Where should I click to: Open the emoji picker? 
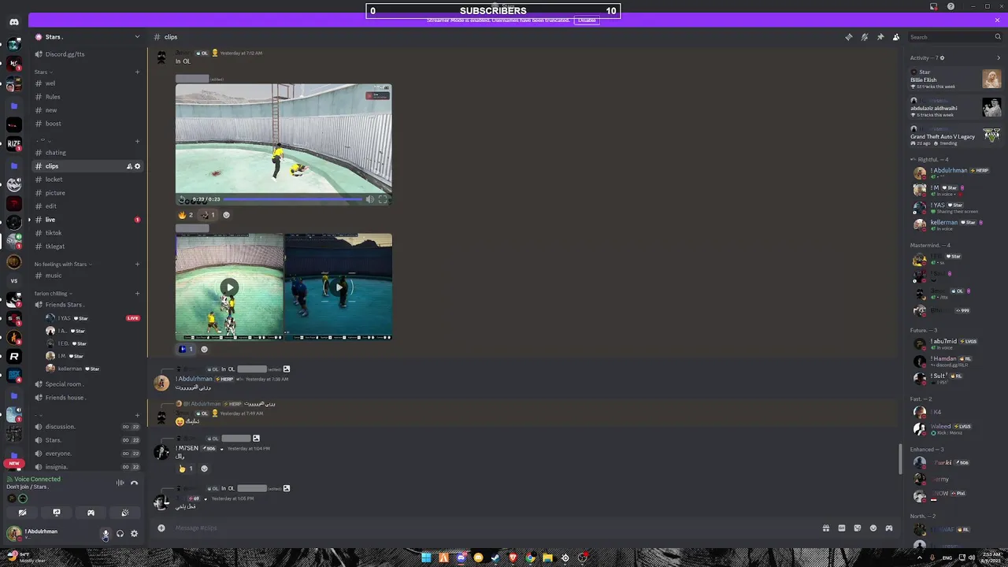point(873,528)
